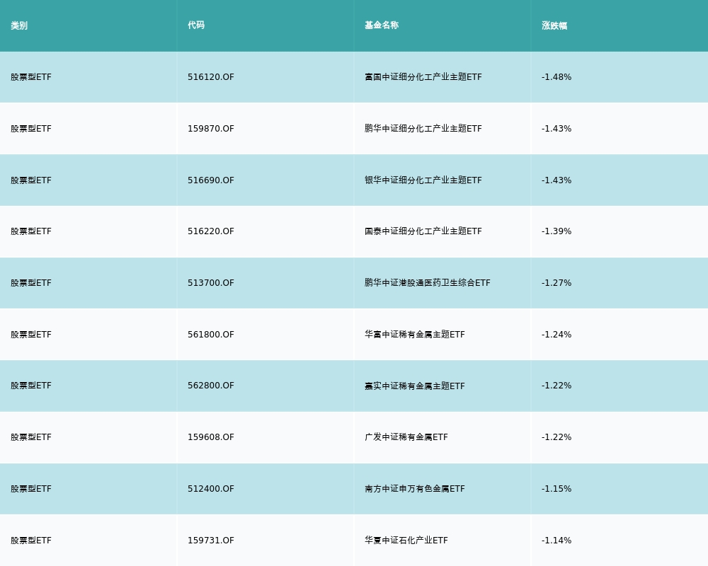Image resolution: width=708 pixels, height=566 pixels.
Task: Select fund code 159608.OF
Action: point(211,437)
